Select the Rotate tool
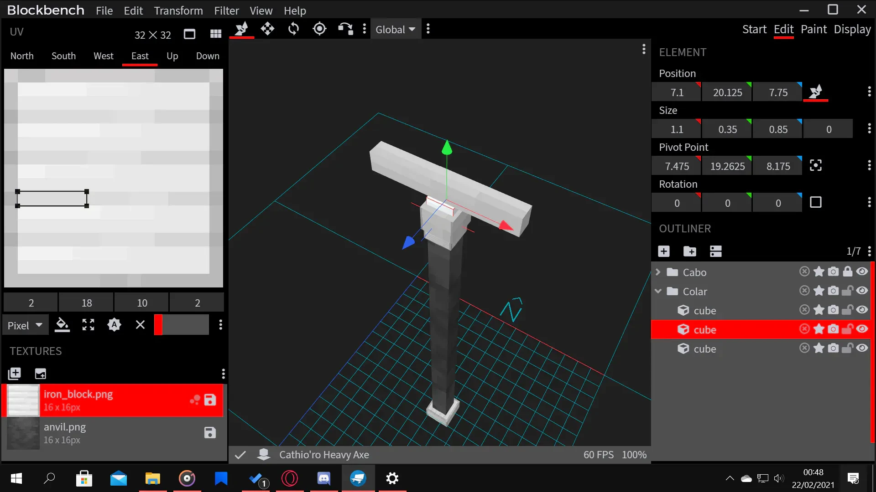Viewport: 876px width, 492px height. pyautogui.click(x=293, y=29)
